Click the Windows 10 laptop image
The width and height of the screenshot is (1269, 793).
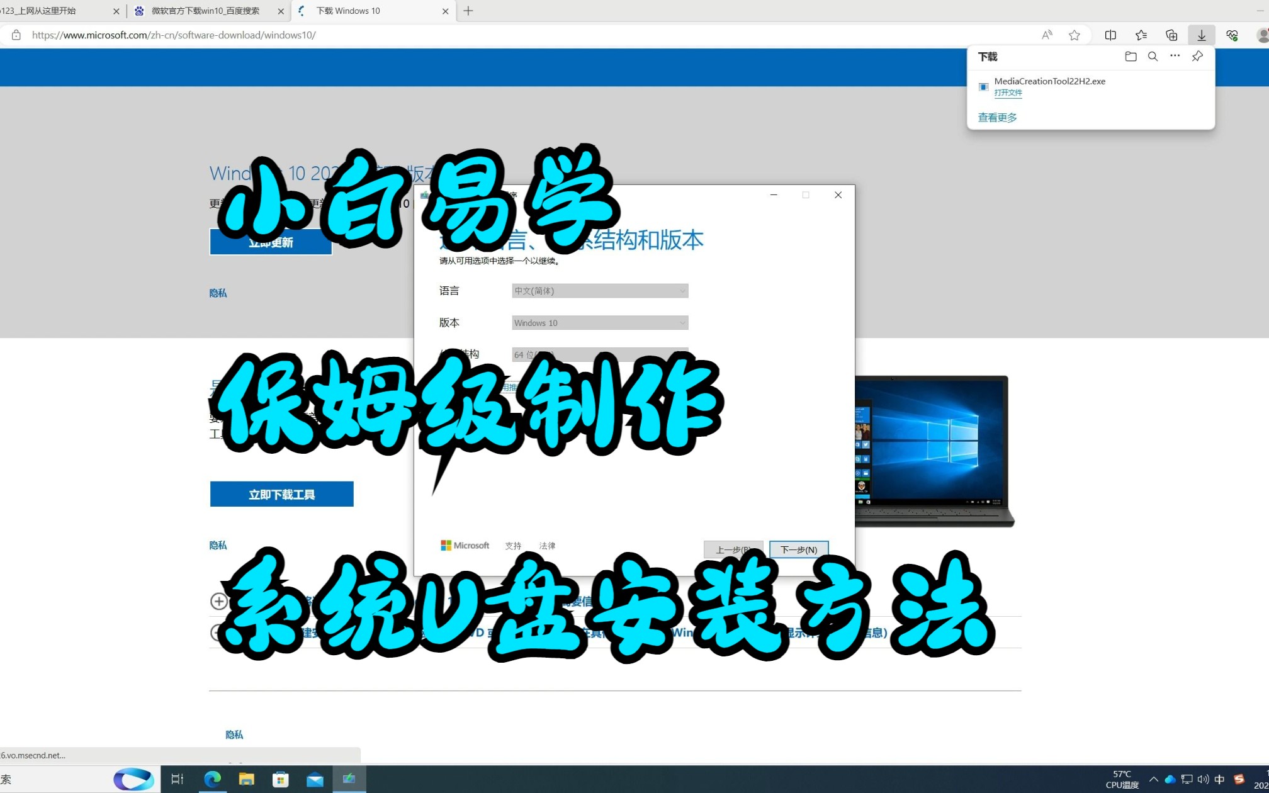click(x=934, y=451)
